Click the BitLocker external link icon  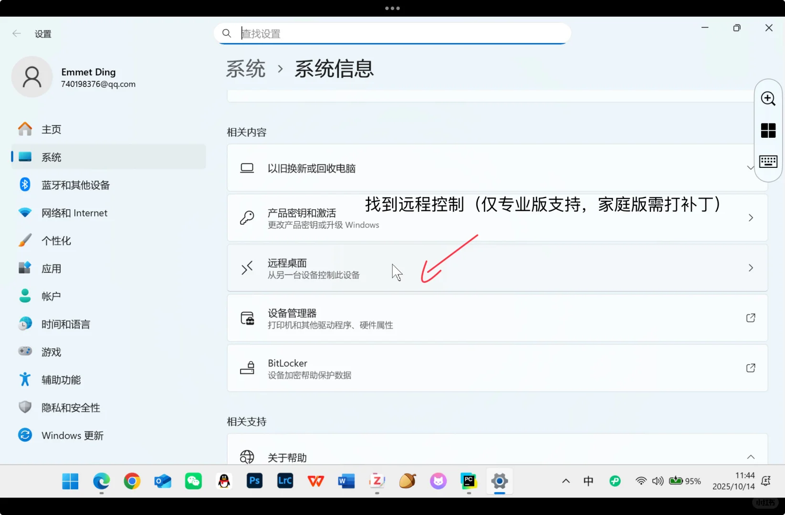pyautogui.click(x=751, y=368)
